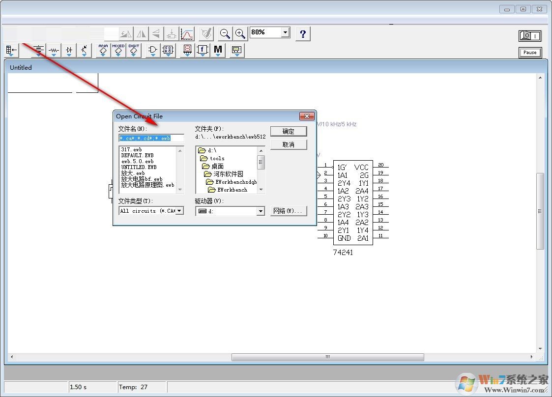The image size is (552, 397).
Task: Click the zoom out magnifier icon
Action: coord(225,33)
